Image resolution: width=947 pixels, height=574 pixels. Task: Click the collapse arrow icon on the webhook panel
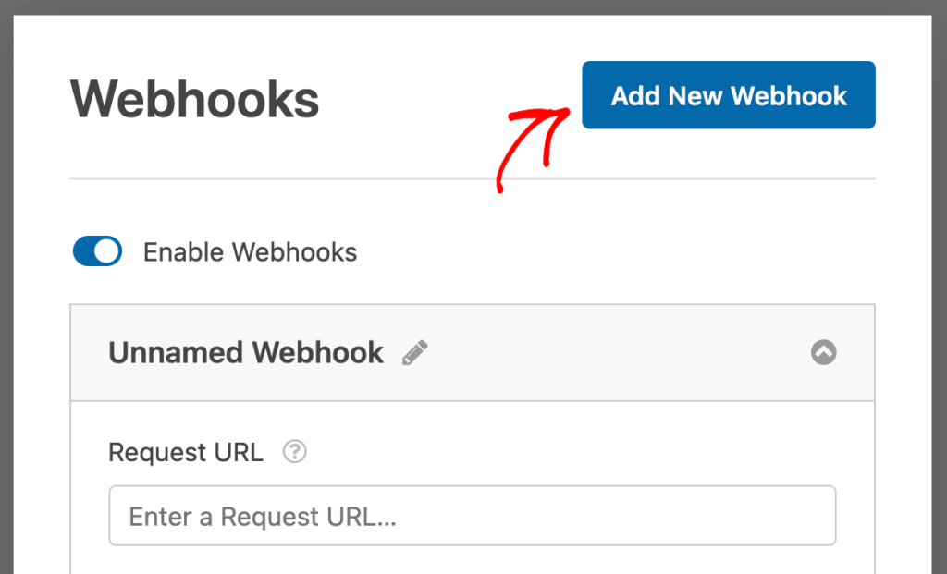(x=823, y=352)
